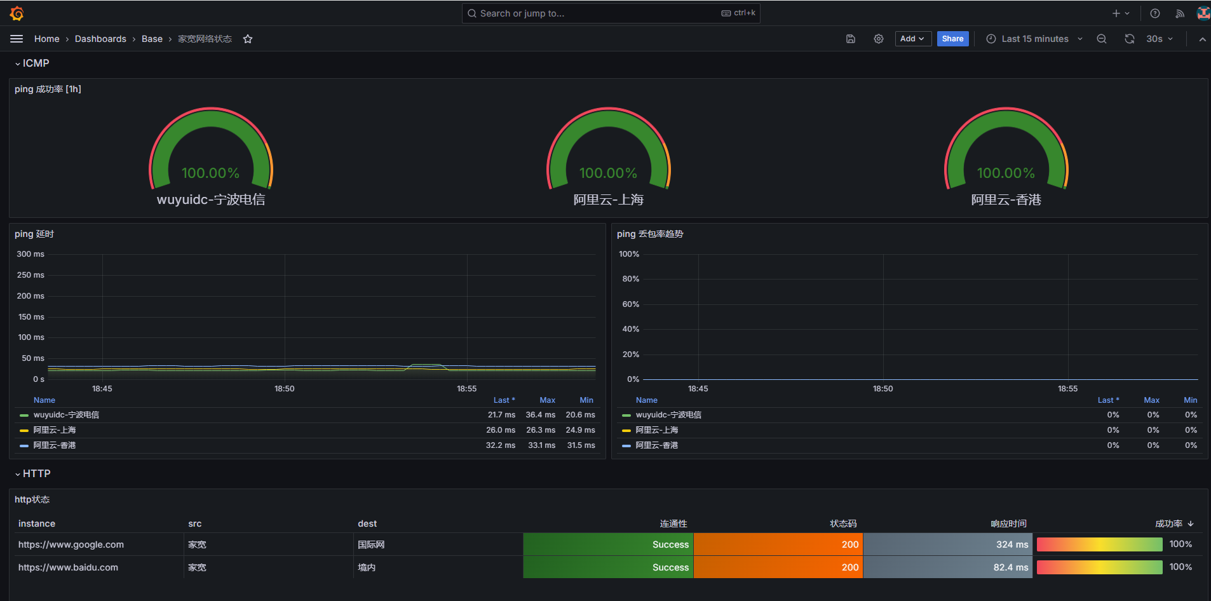
Task: Toggle 阿里云-香港 series in 丢包率趋势 legend
Action: pos(656,445)
